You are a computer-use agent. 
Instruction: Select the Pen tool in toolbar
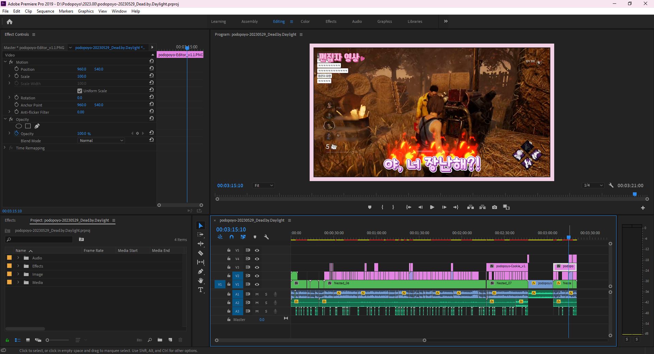pos(201,271)
